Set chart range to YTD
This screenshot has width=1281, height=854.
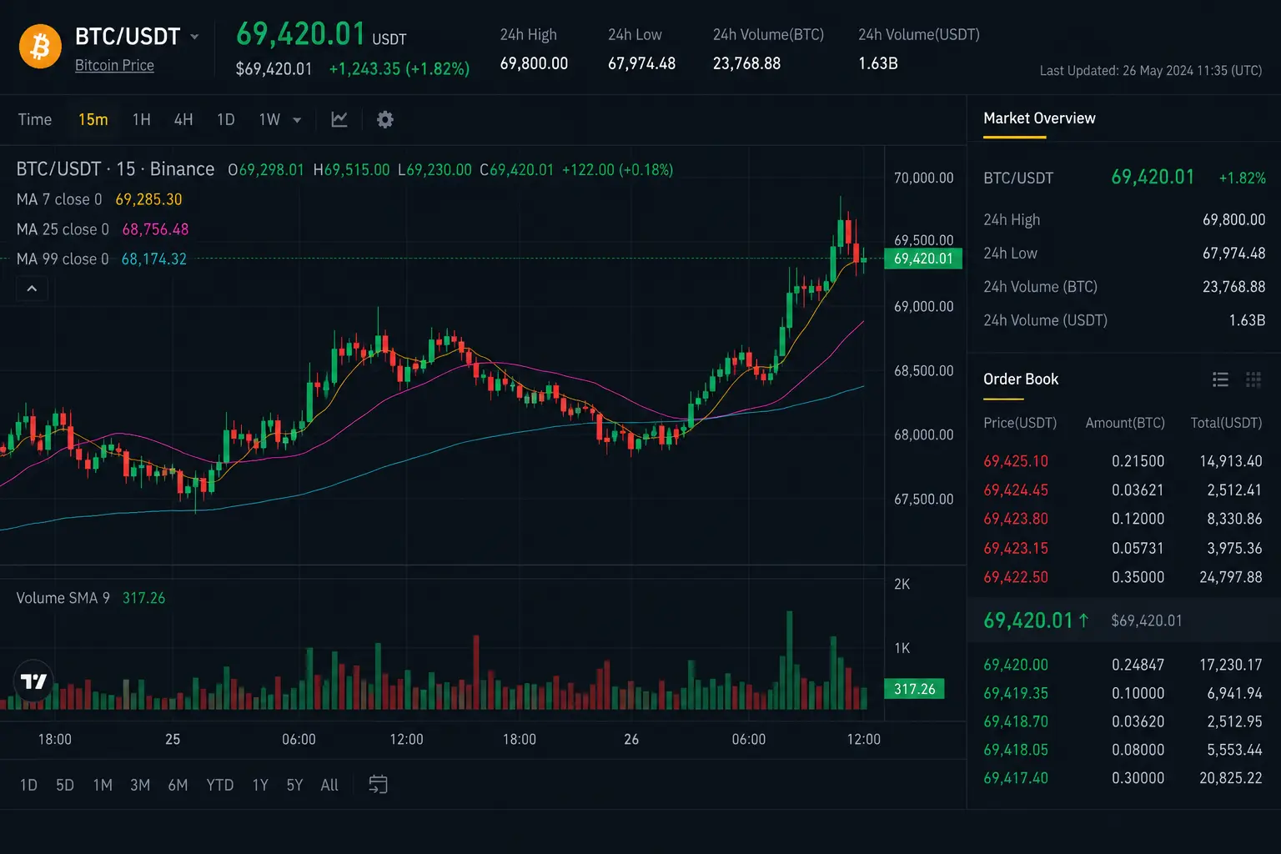pyautogui.click(x=220, y=785)
